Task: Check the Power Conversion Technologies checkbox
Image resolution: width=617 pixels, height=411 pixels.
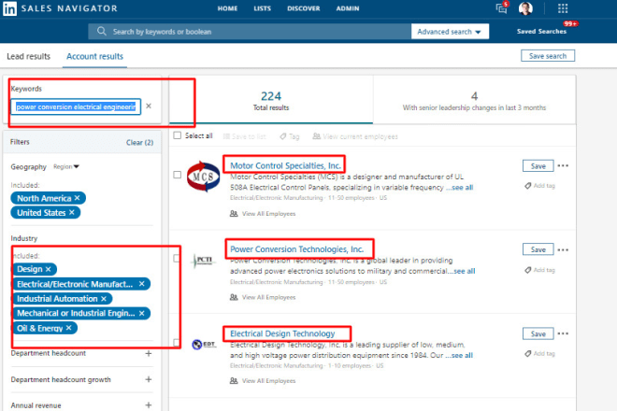Action: (177, 258)
